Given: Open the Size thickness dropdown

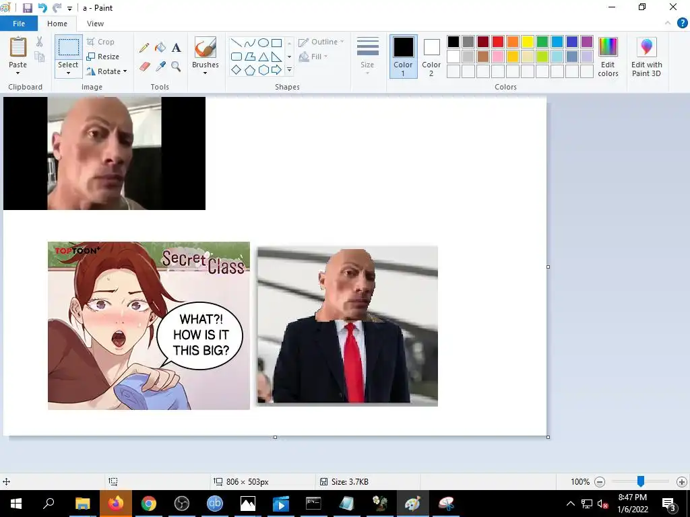Looking at the screenshot, I should pos(367,55).
